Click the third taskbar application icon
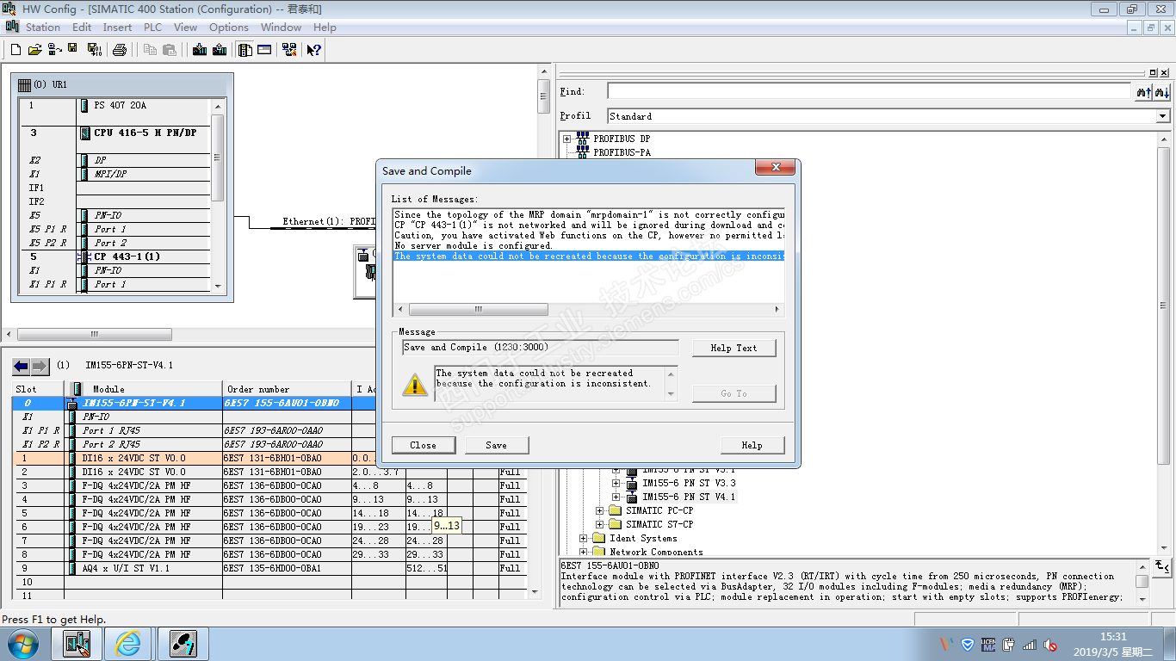 click(x=182, y=644)
